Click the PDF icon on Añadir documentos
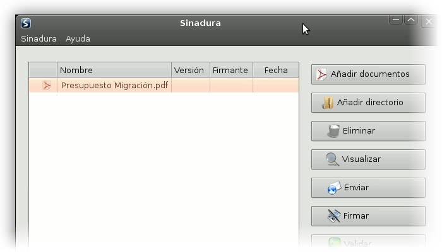The width and height of the screenshot is (442, 252). 322,74
